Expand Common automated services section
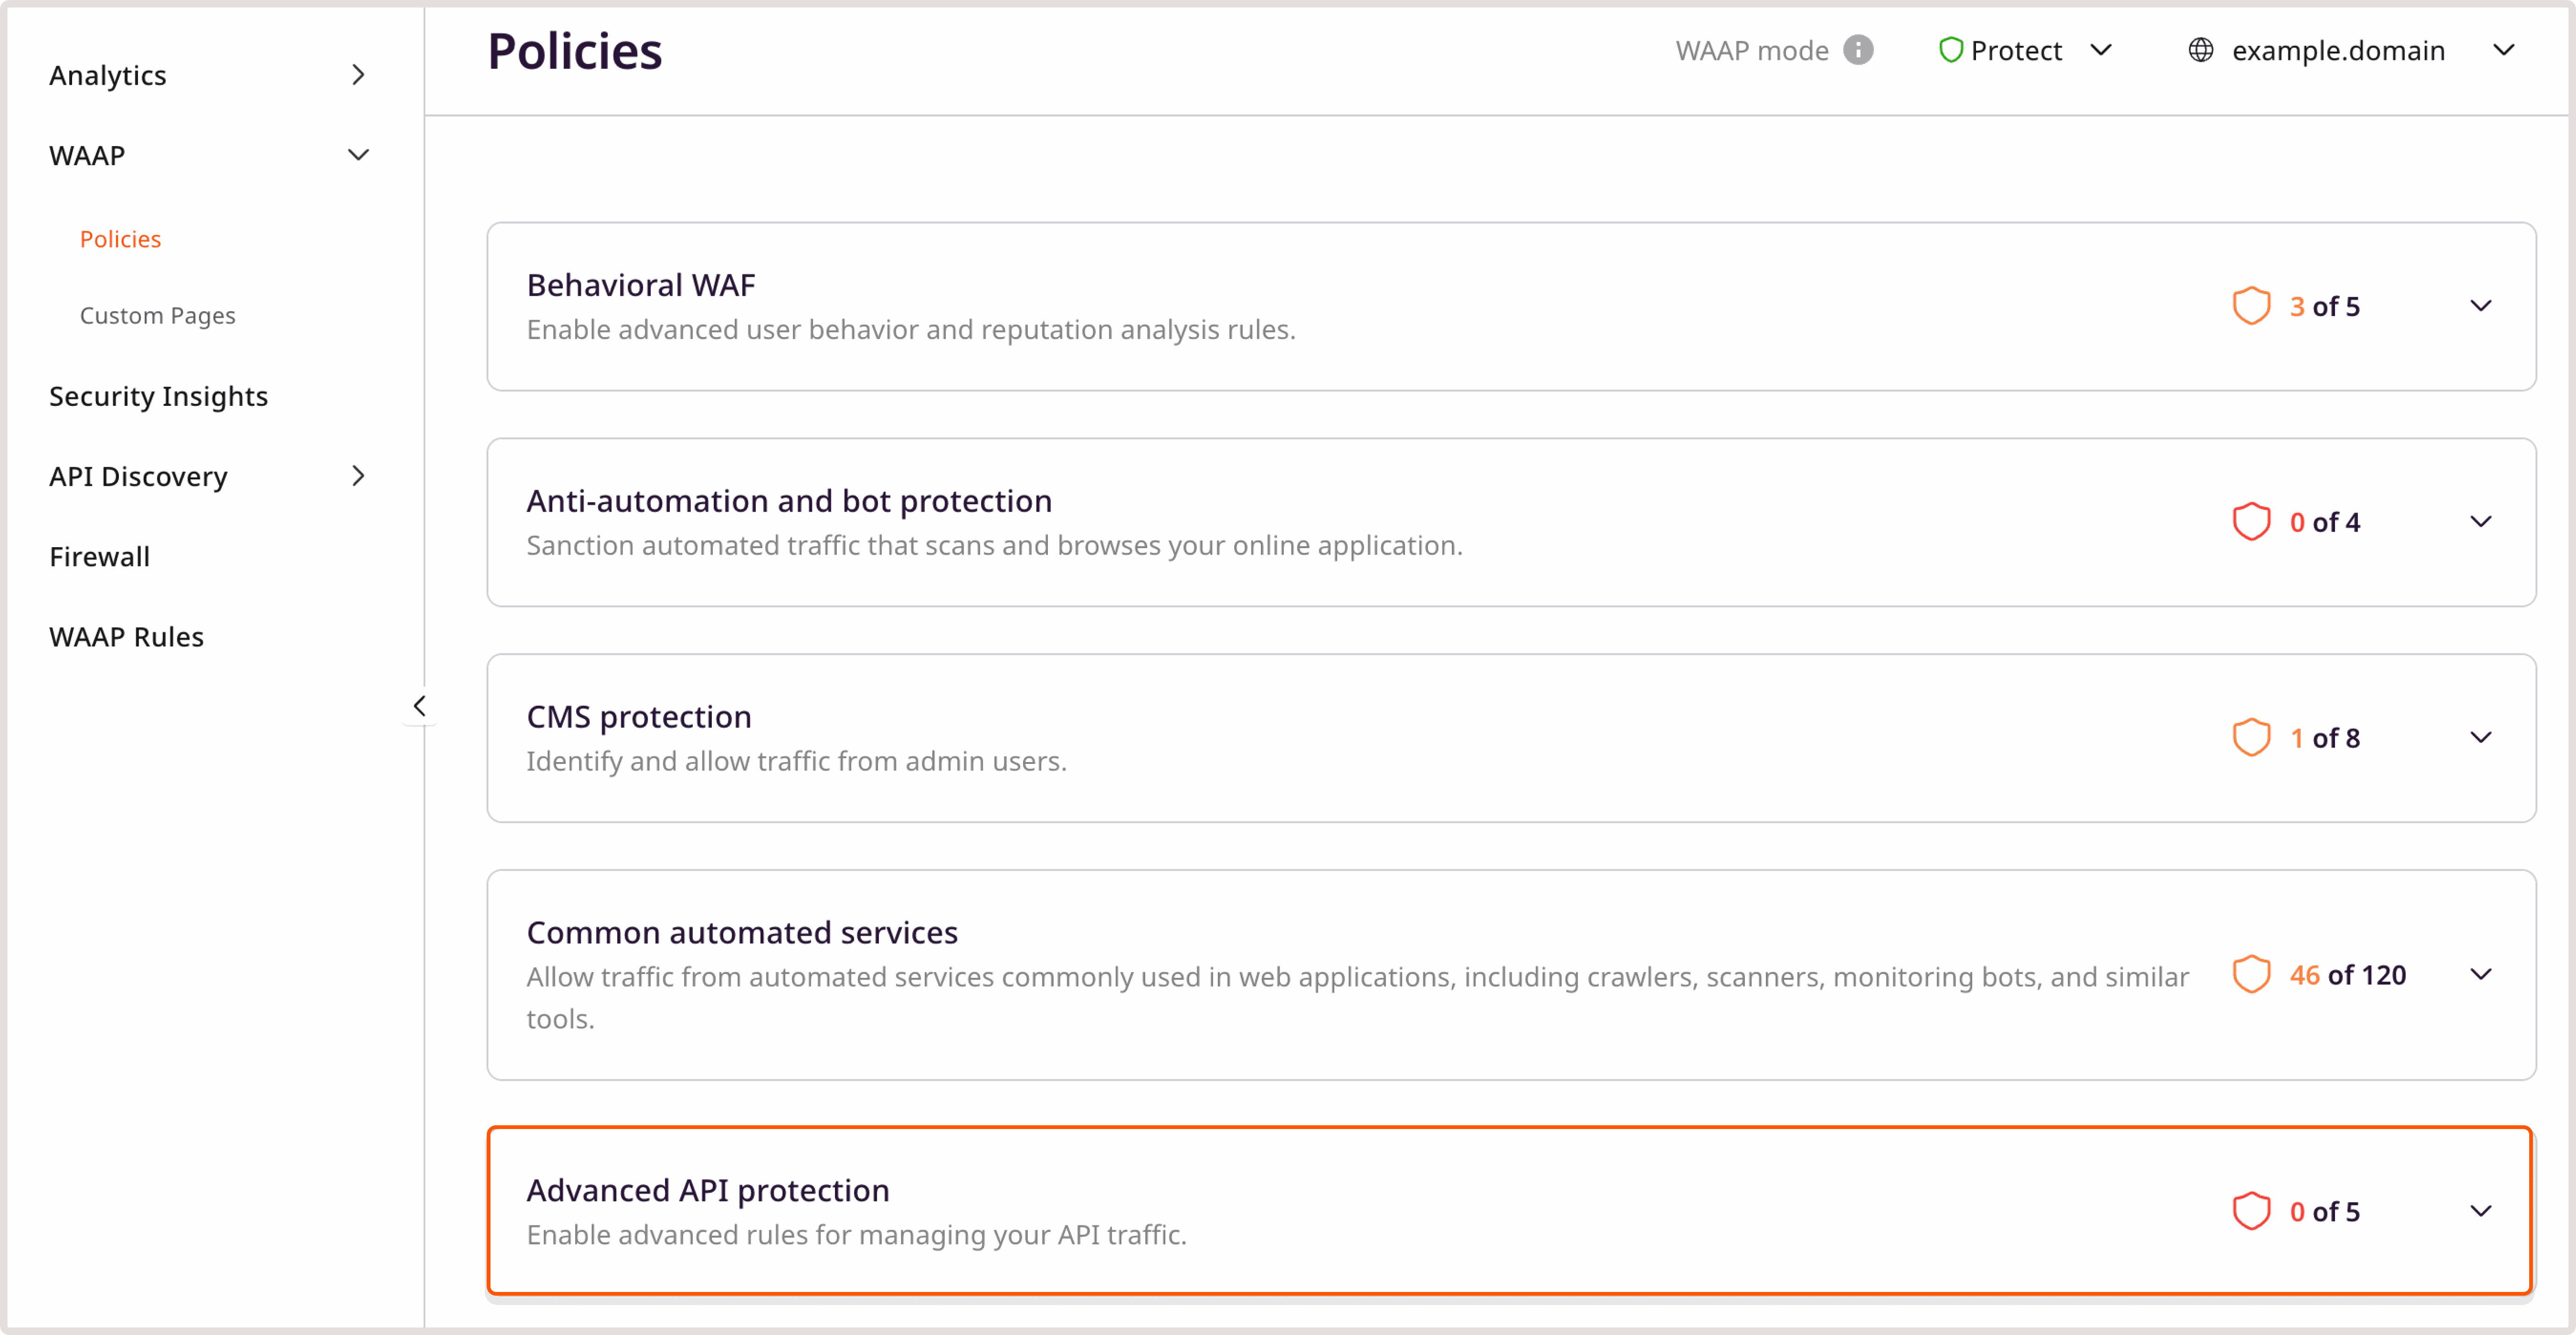Image resolution: width=2576 pixels, height=1335 pixels. coord(2481,975)
